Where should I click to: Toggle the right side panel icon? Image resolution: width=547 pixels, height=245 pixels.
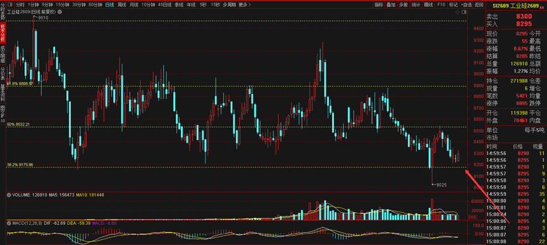[464, 12]
